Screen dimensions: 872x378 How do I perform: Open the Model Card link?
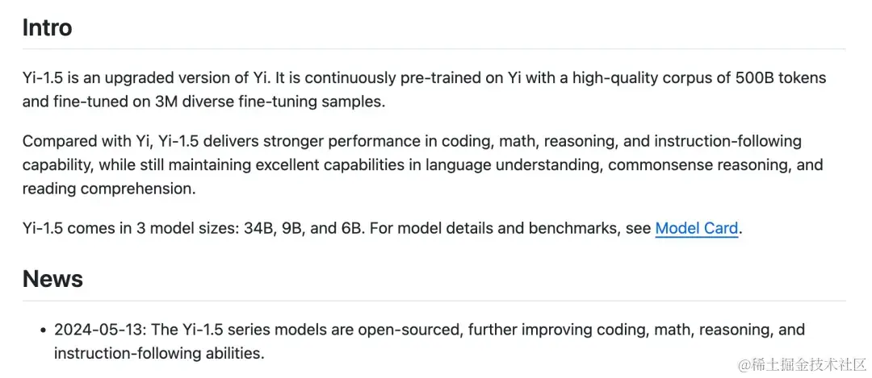(x=696, y=228)
